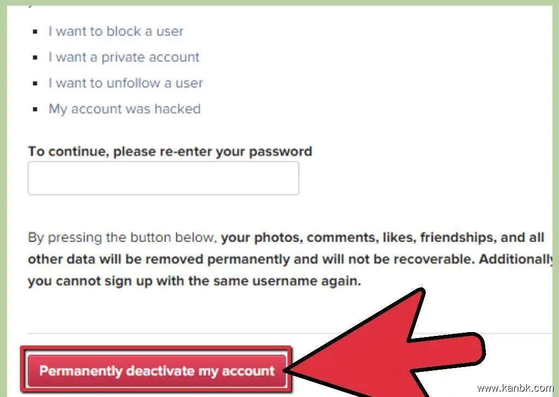The width and height of the screenshot is (559, 397).
Task: Select the "My account was hacked" link
Action: [x=124, y=109]
